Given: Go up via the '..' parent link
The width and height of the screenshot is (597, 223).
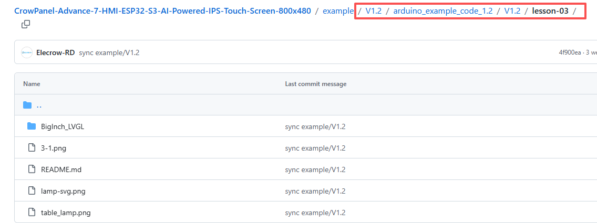Looking at the screenshot, I should (39, 105).
